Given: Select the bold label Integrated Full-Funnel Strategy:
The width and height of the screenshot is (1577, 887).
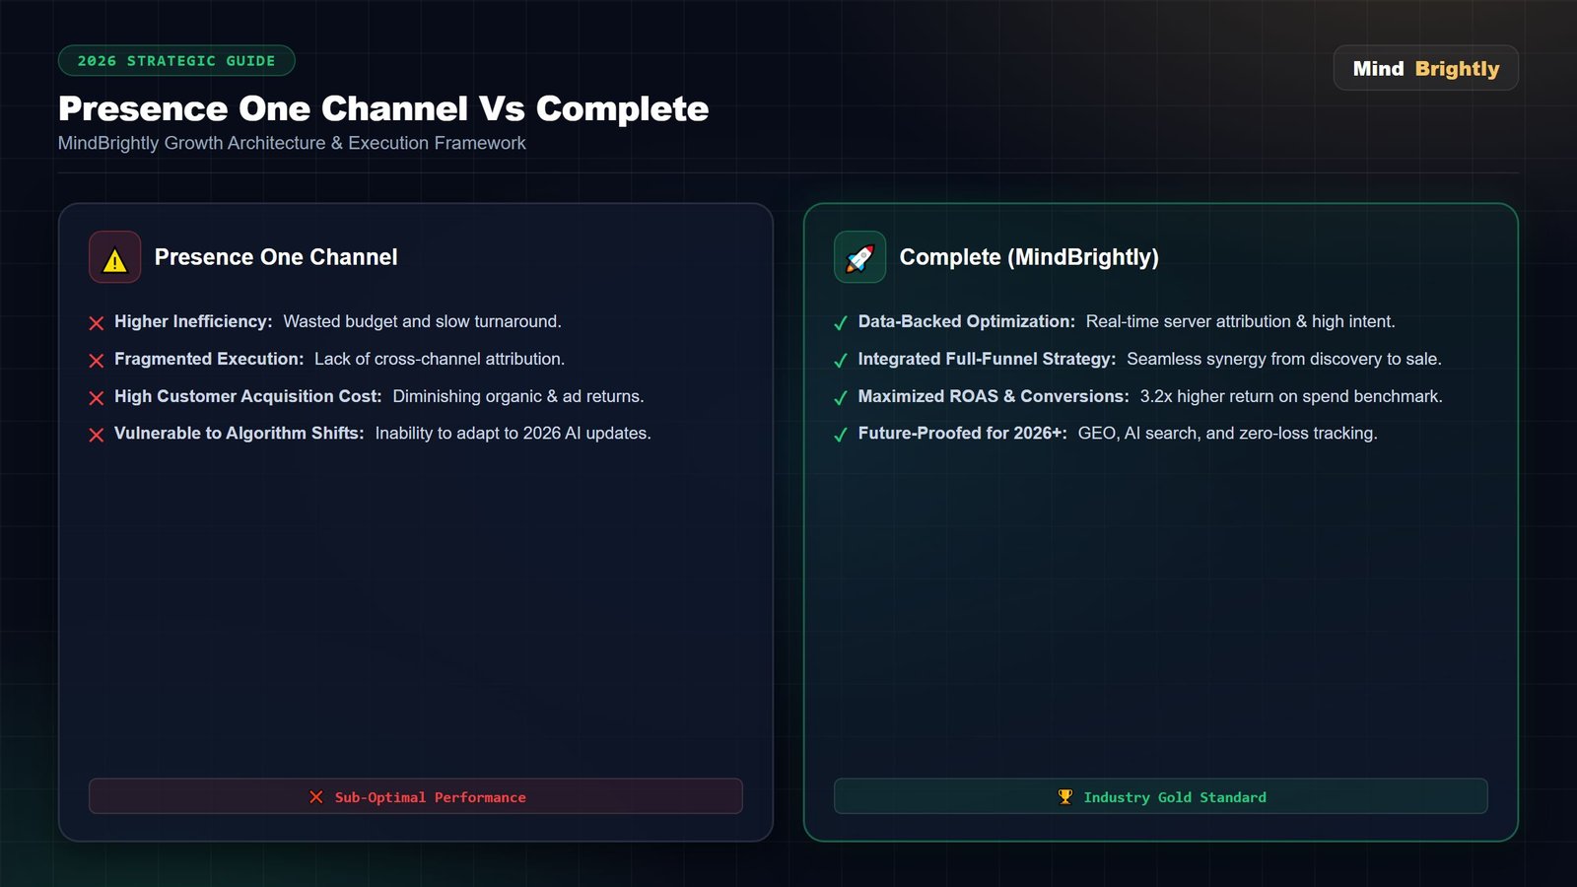Looking at the screenshot, I should pos(988,359).
